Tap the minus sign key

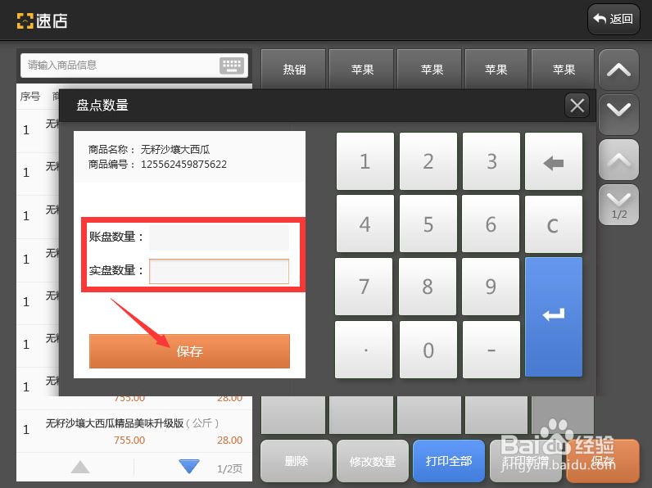(x=491, y=350)
